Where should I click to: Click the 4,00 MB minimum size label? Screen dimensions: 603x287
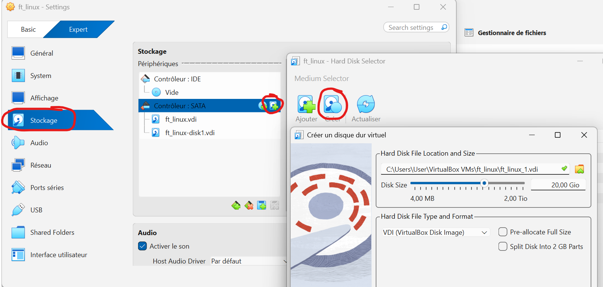click(422, 199)
